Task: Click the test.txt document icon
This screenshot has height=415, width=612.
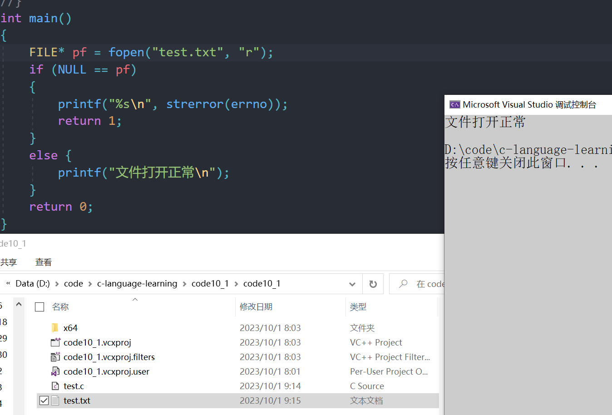Action: click(x=55, y=400)
